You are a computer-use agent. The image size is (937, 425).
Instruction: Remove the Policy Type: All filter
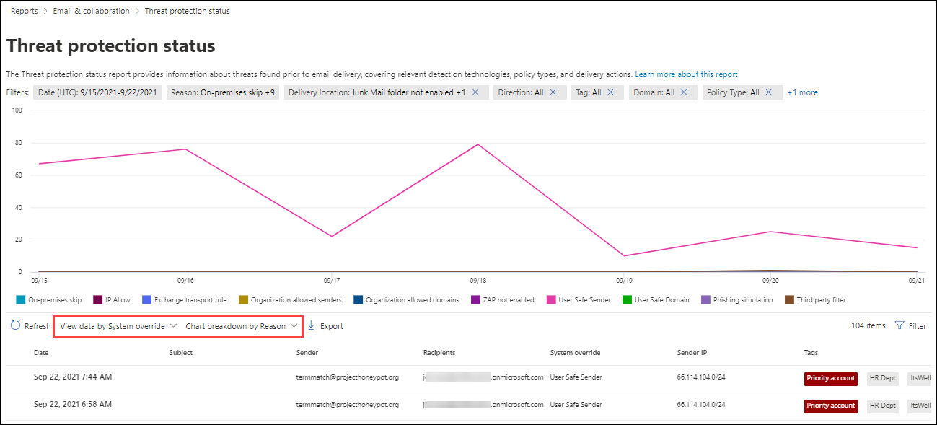pos(769,92)
